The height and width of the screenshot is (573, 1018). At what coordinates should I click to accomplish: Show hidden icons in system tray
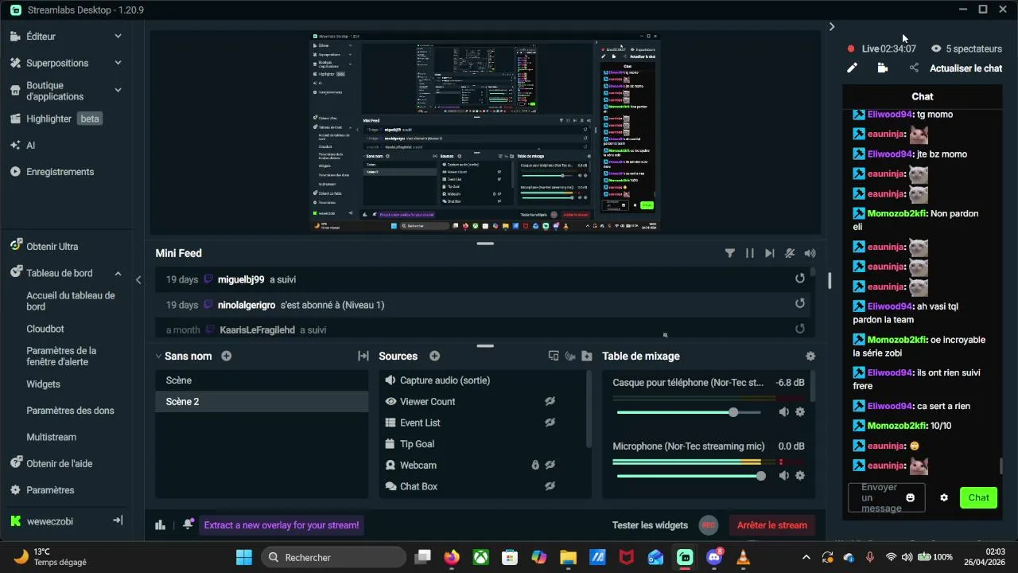806,557
